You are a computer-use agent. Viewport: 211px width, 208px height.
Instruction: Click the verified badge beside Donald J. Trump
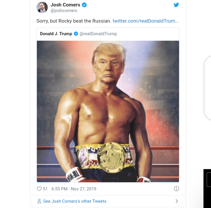point(76,34)
